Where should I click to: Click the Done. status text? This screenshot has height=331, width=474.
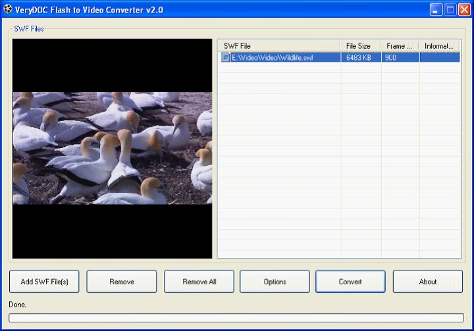click(x=17, y=305)
